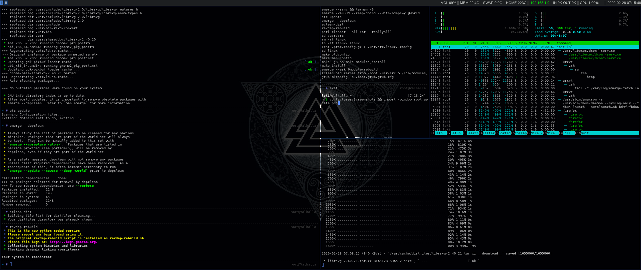
Task: Click the htop Swp usage meter
Action: [x=482, y=32]
